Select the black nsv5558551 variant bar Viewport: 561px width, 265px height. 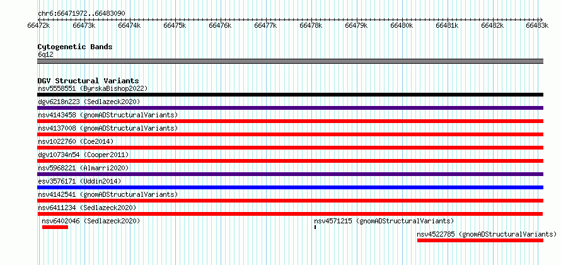(290, 95)
